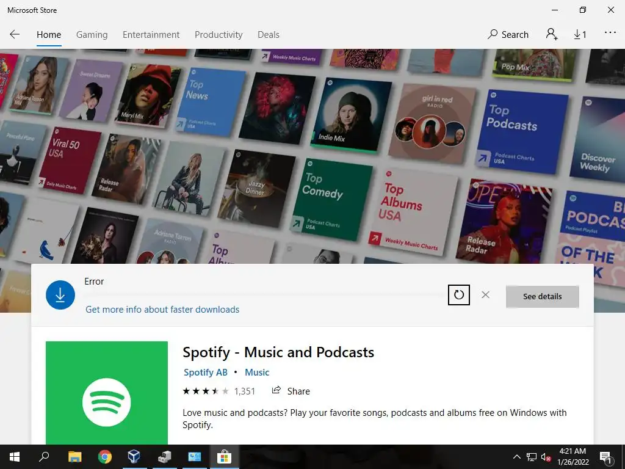Image resolution: width=625 pixels, height=469 pixels.
Task: Open Get more info about faster downloads
Action: tap(162, 310)
